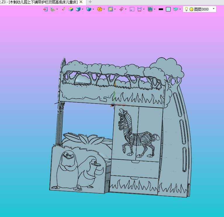Click the red exit arrow icon
Screen dimensions: 224x217
pos(45,9)
